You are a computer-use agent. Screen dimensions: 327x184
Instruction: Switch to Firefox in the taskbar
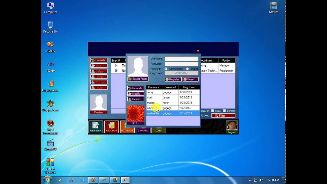pos(93,180)
